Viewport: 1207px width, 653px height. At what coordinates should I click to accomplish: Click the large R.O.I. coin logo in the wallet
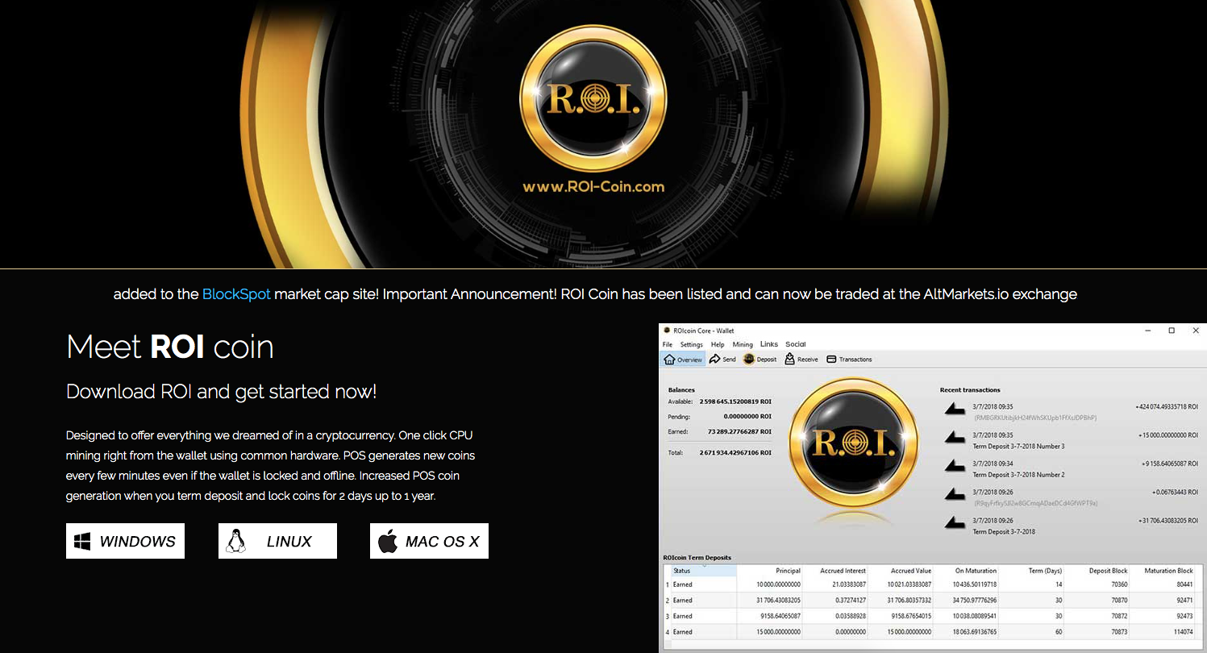pos(853,443)
